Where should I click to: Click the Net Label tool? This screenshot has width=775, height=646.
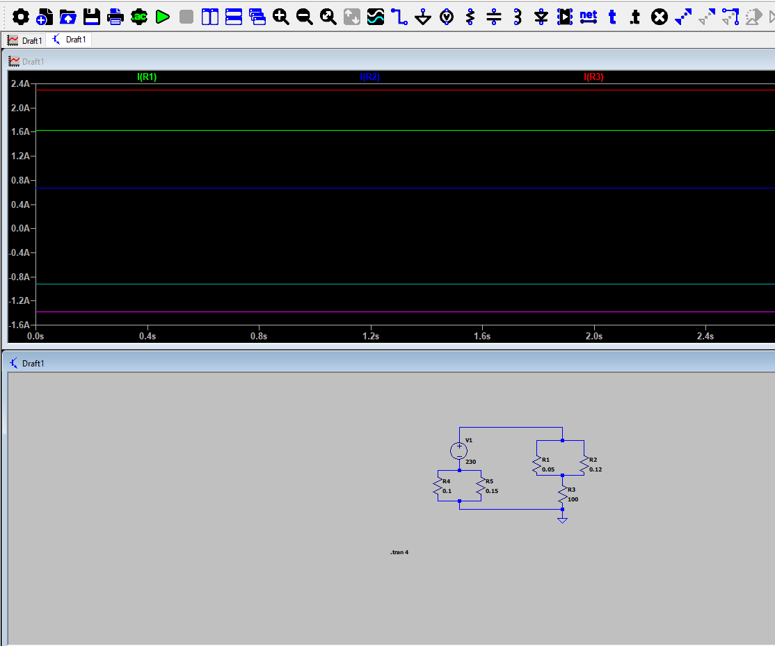point(589,17)
